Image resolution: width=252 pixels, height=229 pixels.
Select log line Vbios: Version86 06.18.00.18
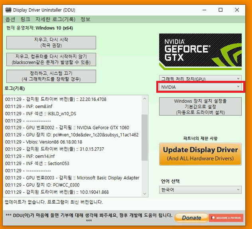point(44,142)
